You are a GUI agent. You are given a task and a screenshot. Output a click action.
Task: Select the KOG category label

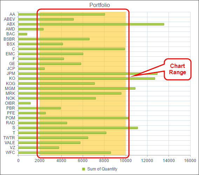click(x=11, y=84)
